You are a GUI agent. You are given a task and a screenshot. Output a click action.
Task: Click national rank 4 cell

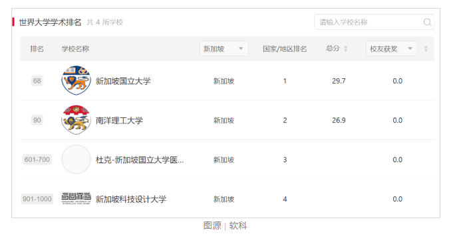(x=285, y=199)
